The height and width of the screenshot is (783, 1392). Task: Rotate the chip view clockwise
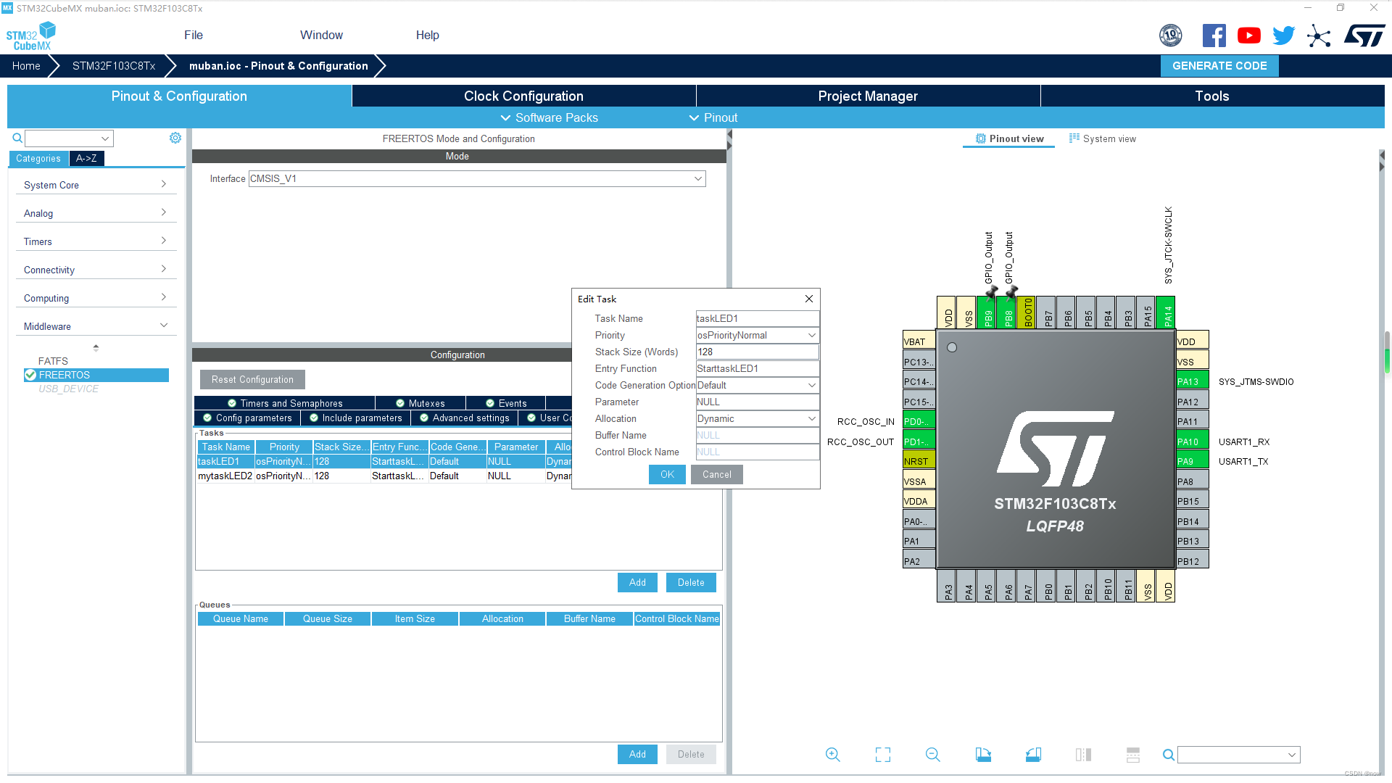983,755
